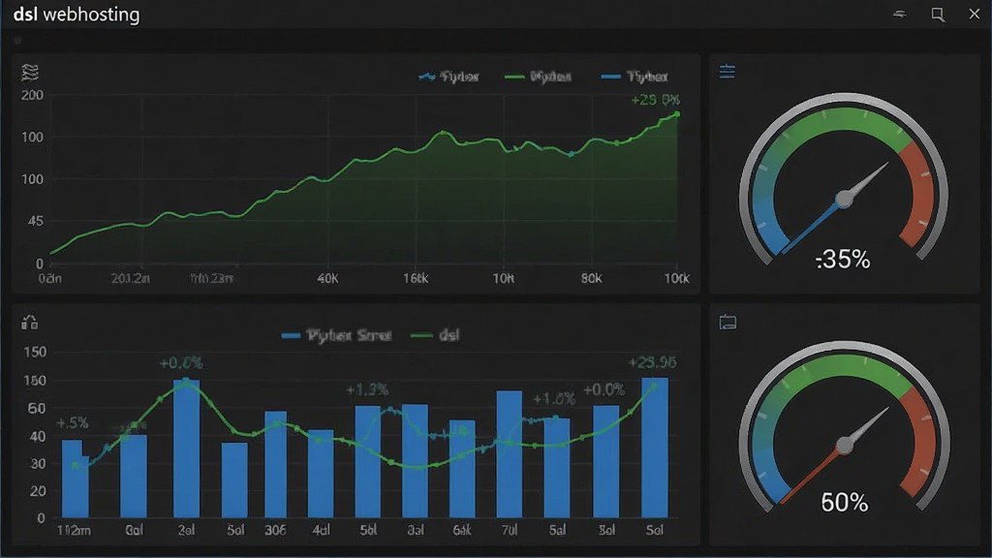
Task: Toggle the green dsl series in the bar chart legend
Action: coord(435,335)
